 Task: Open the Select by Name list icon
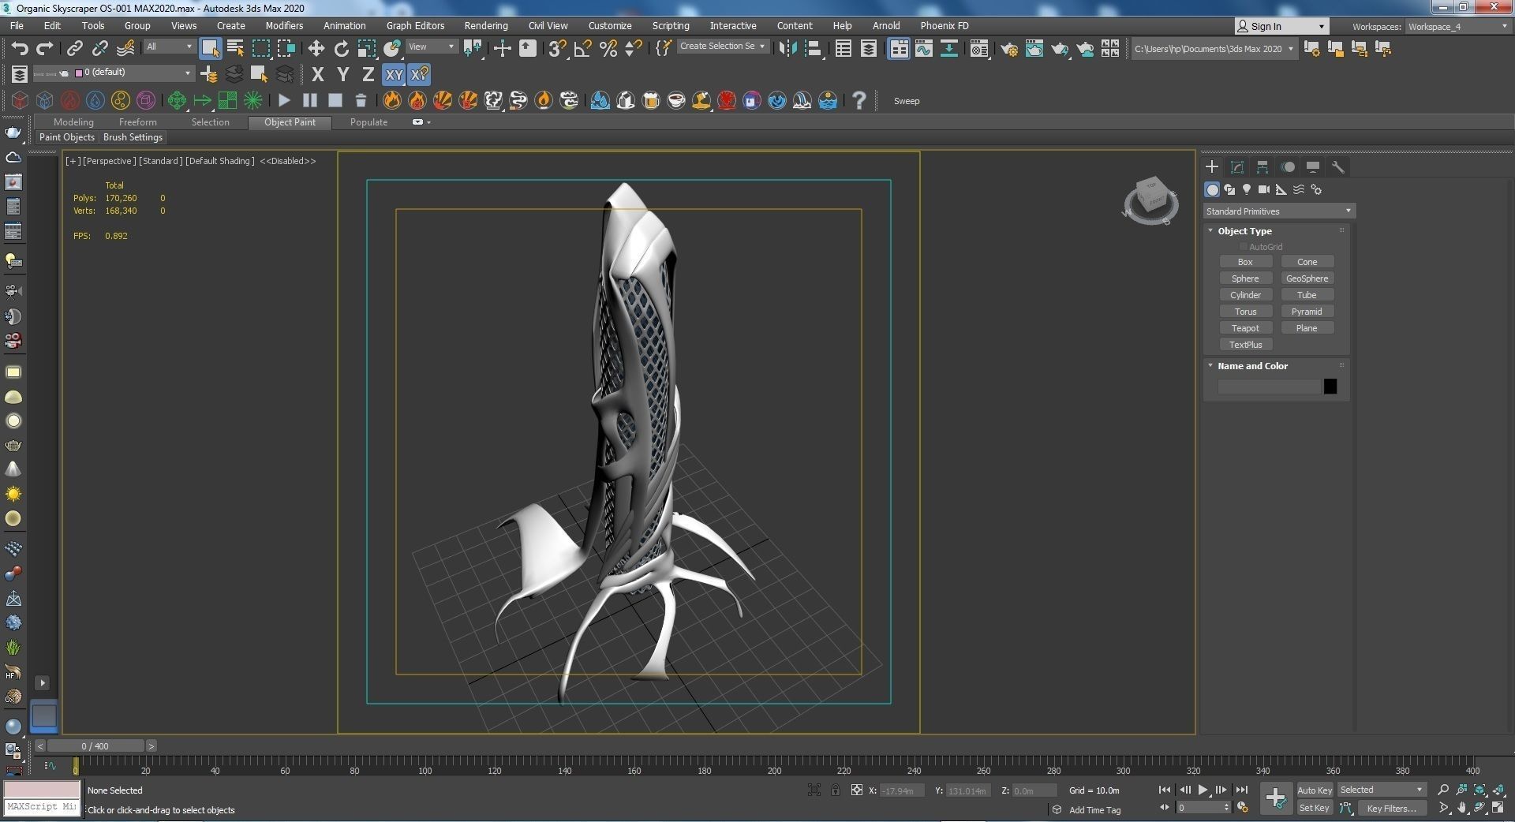235,49
